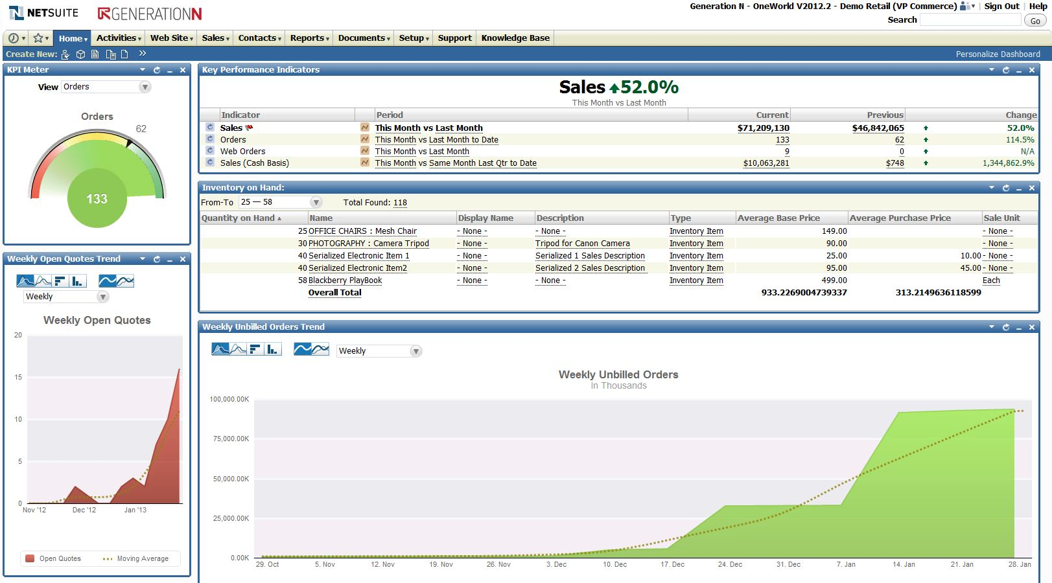
Task: Switch to the Contacts tab
Action: (257, 38)
